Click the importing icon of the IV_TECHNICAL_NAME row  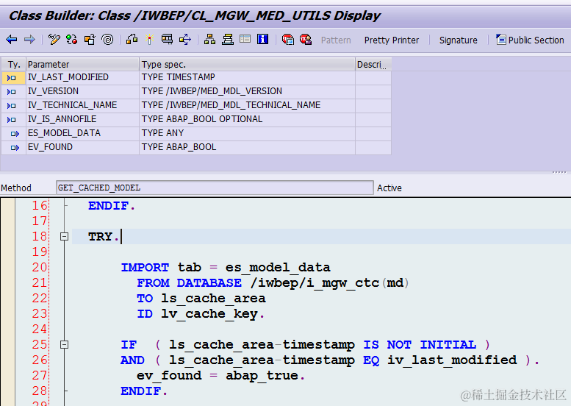(x=12, y=106)
